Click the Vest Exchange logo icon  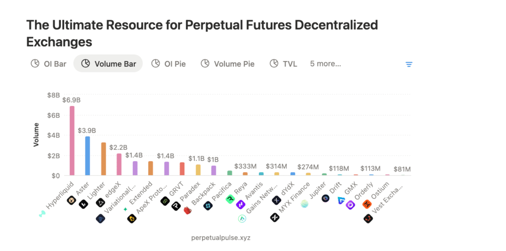[x=368, y=218]
